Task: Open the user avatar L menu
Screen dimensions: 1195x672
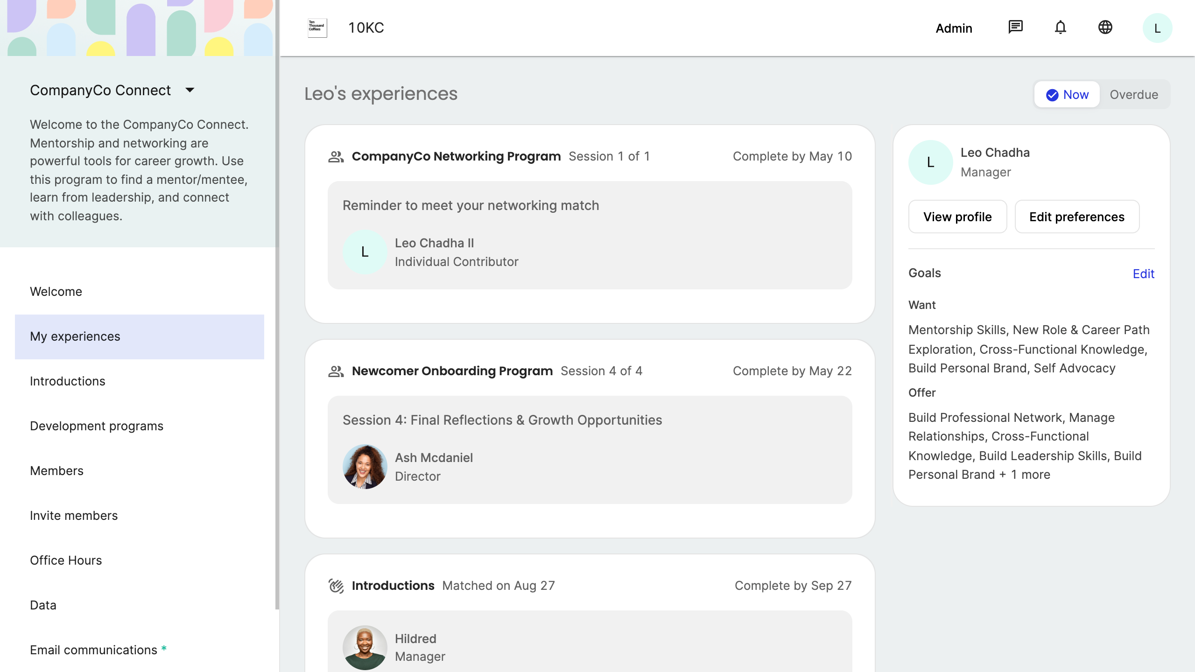Action: pos(1157,28)
